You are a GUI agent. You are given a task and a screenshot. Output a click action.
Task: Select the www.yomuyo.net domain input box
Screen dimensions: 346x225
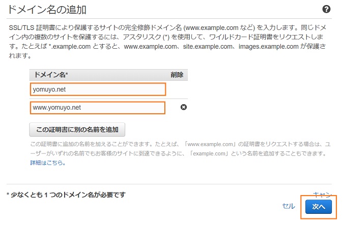pyautogui.click(x=98, y=108)
